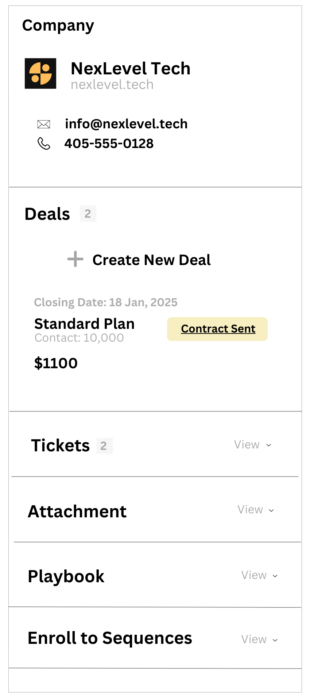Viewport: 310px width, 700px height.
Task: Click the Deals count badge
Action: [88, 214]
